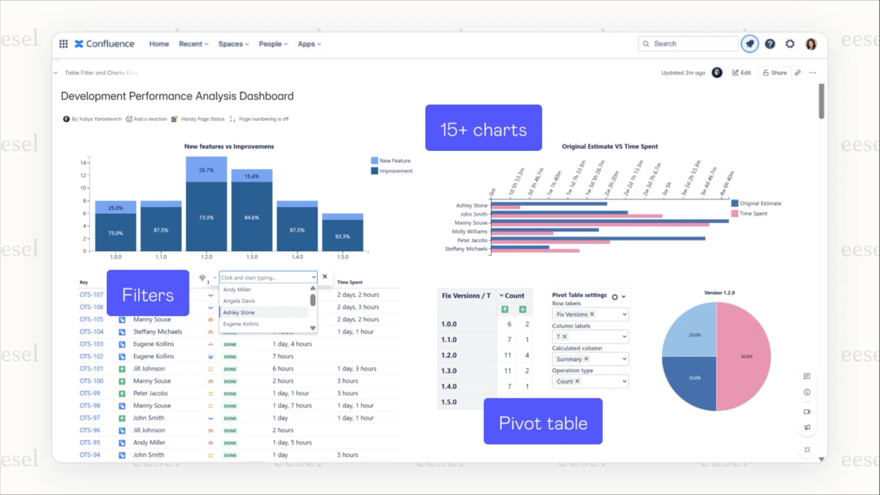Open the Apps menu
Viewport: 880px width, 495px height.
310,44
